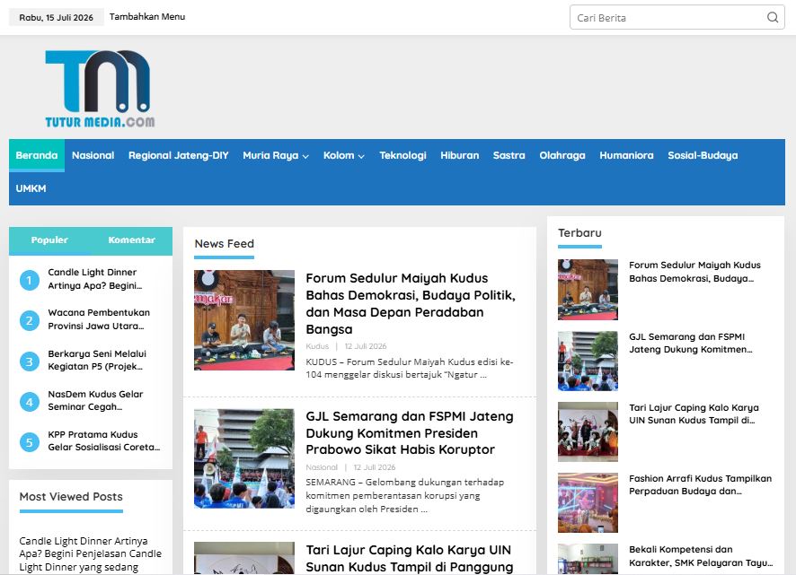Open the Teknologi section

click(x=402, y=156)
